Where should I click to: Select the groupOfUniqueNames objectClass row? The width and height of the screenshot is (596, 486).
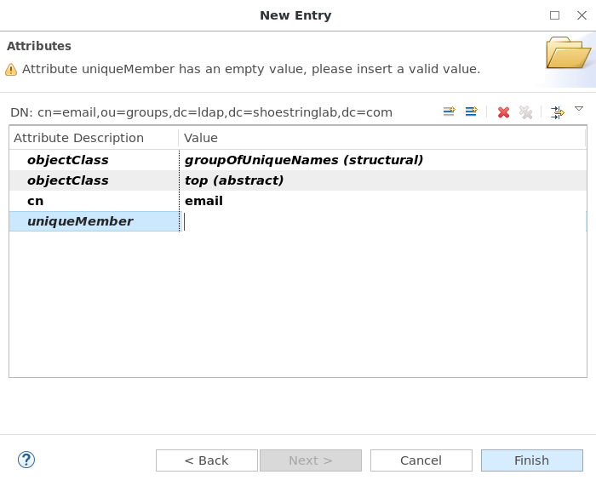coord(298,160)
